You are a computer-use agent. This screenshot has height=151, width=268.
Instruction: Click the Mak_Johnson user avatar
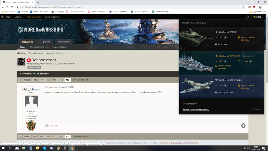click(31, 102)
